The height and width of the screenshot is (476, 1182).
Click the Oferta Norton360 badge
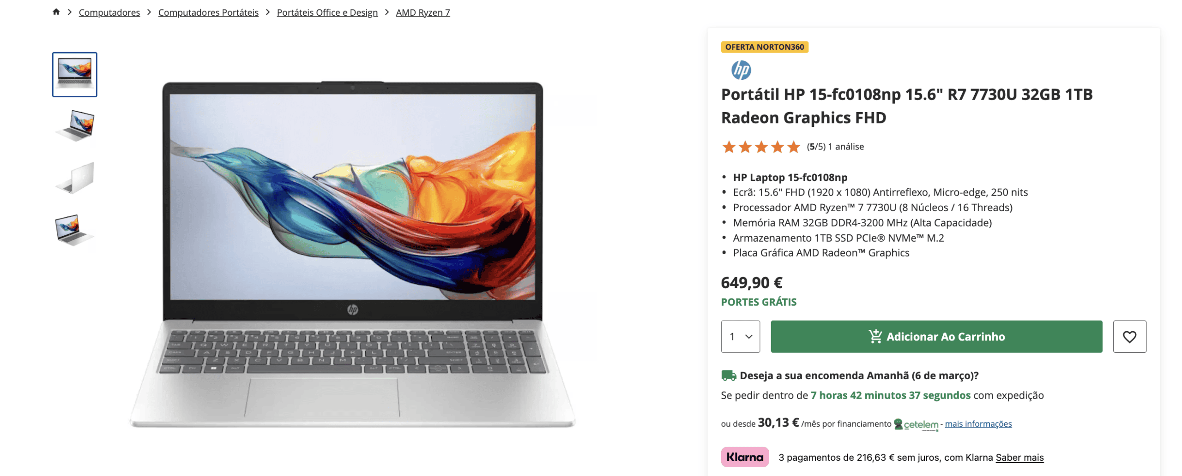(x=764, y=47)
